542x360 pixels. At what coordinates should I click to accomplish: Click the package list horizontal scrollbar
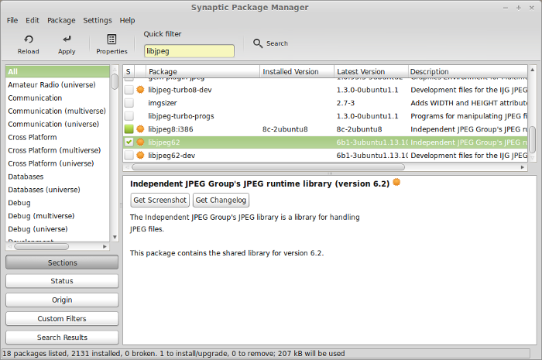click(x=268, y=167)
